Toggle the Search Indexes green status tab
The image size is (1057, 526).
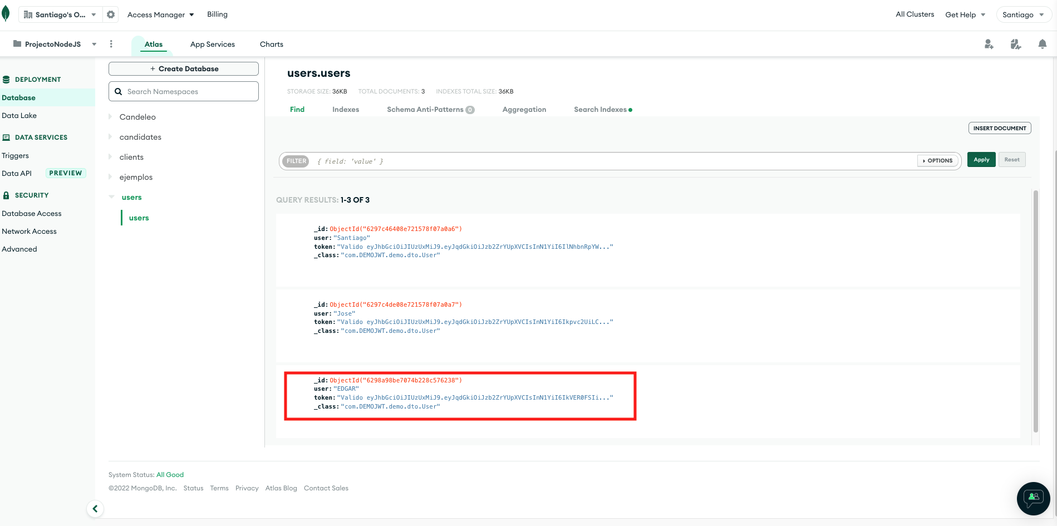pyautogui.click(x=602, y=109)
